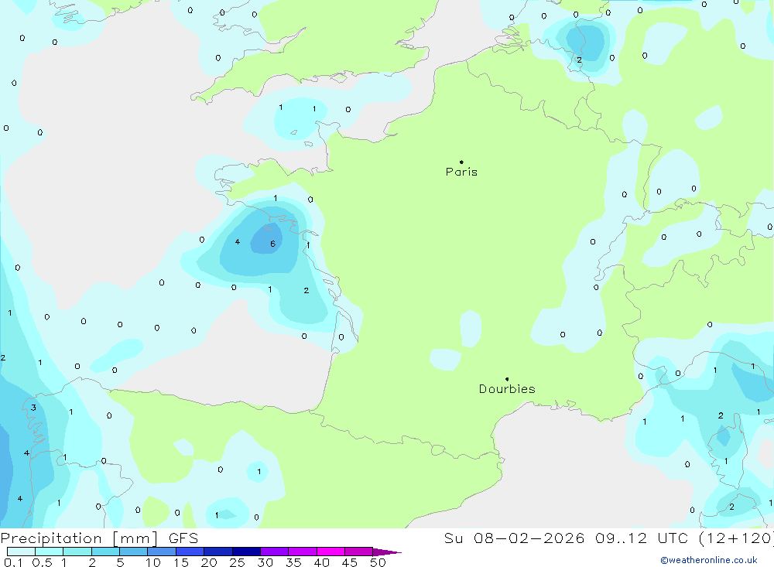Select the 25–30 mm dark navy legend swatch
774x567 pixels.
coord(246,552)
